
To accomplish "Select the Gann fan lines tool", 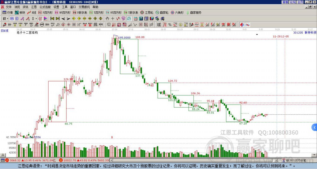I will (114, 25).
